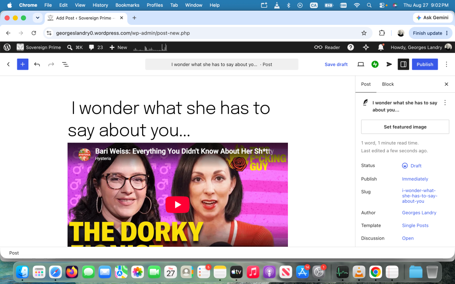Click the Publish button

[x=425, y=64]
